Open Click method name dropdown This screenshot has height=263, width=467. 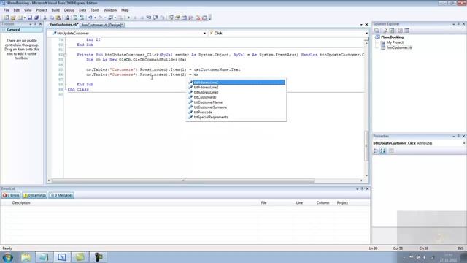[x=366, y=34]
